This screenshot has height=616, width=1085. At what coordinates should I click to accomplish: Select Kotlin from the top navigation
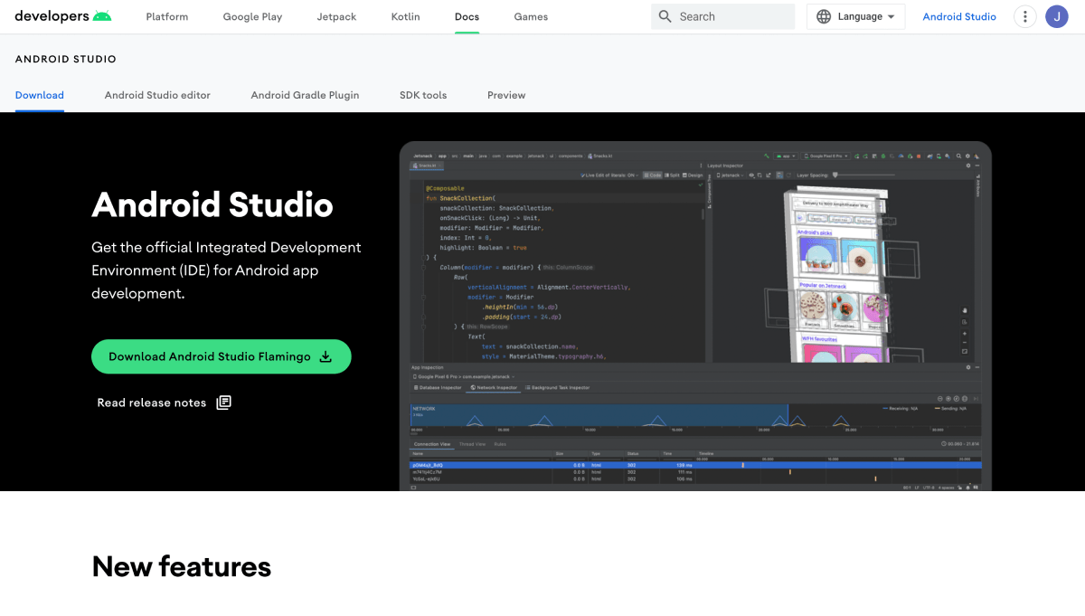pos(405,16)
